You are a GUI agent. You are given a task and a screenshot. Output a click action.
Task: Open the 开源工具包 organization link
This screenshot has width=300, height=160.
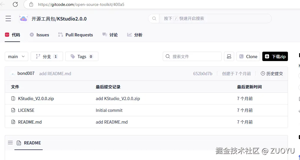(43, 19)
